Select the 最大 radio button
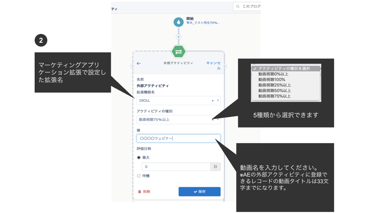This screenshot has height=213, width=381. (139, 157)
